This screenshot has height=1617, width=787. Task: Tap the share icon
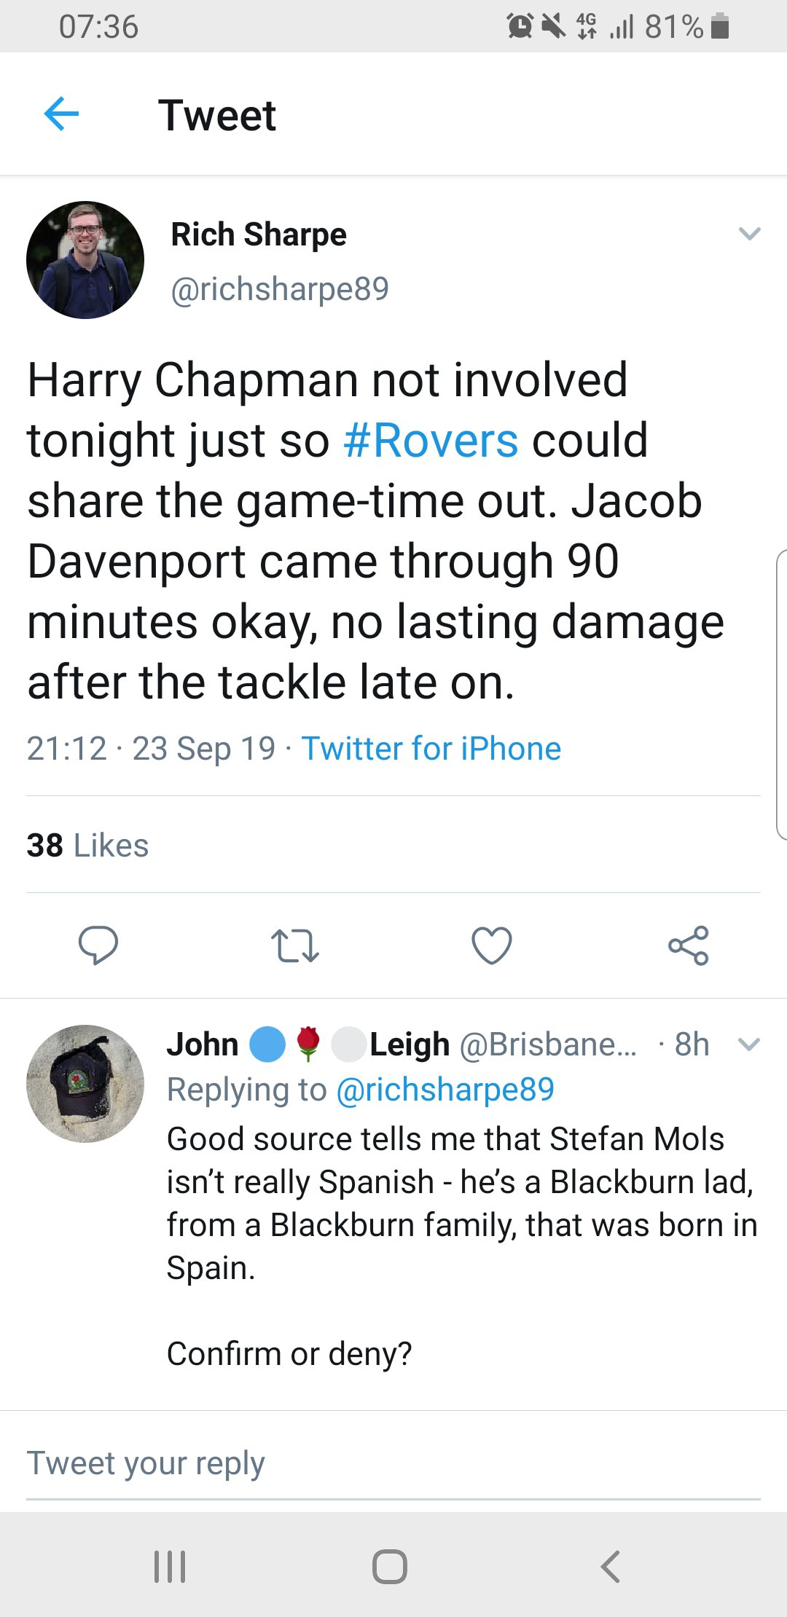tap(689, 945)
